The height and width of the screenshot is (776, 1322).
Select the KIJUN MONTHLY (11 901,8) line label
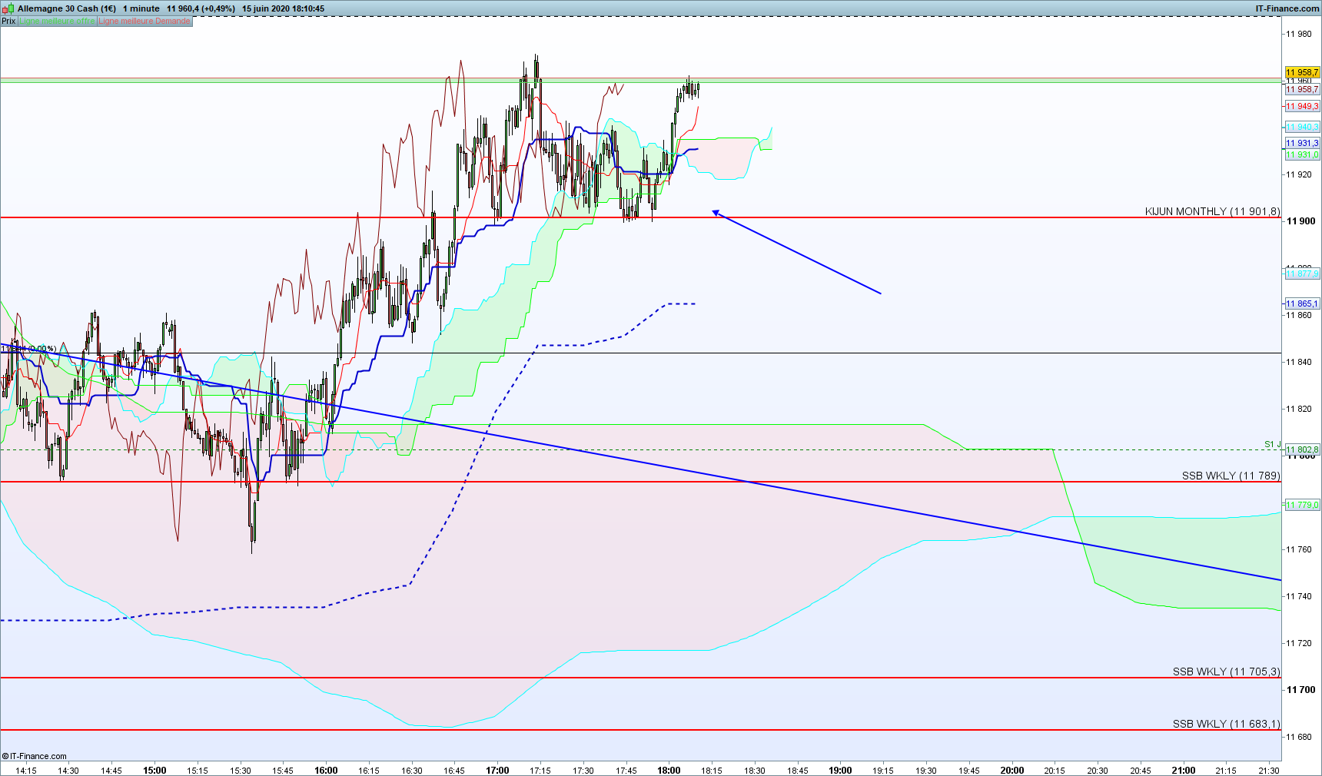point(1213,211)
